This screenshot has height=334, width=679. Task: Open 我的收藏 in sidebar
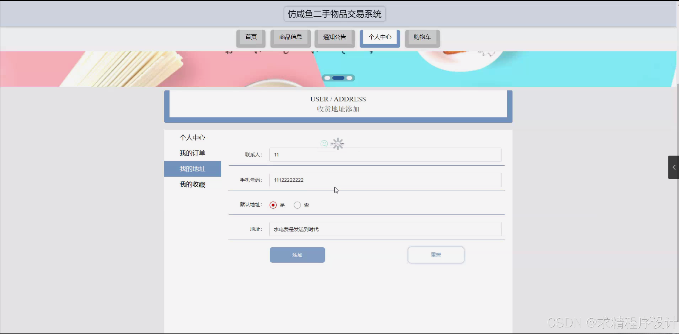pos(192,184)
